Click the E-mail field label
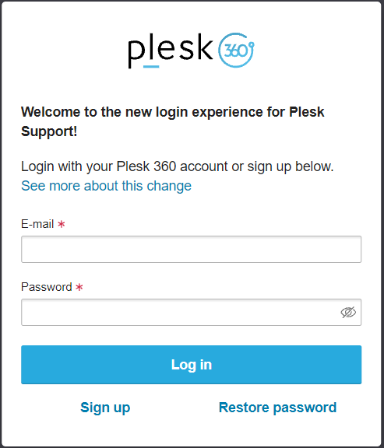Image resolution: width=384 pixels, height=448 pixels. pos(37,224)
